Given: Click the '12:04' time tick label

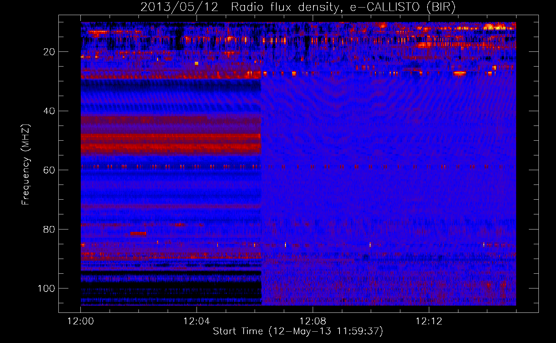Looking at the screenshot, I should [x=197, y=321].
